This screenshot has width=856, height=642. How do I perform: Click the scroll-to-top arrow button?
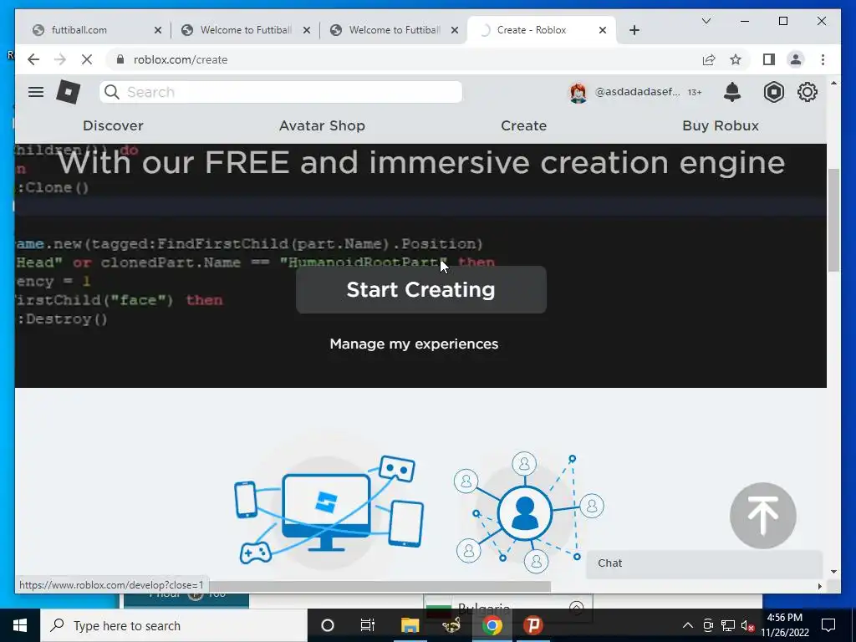(762, 515)
